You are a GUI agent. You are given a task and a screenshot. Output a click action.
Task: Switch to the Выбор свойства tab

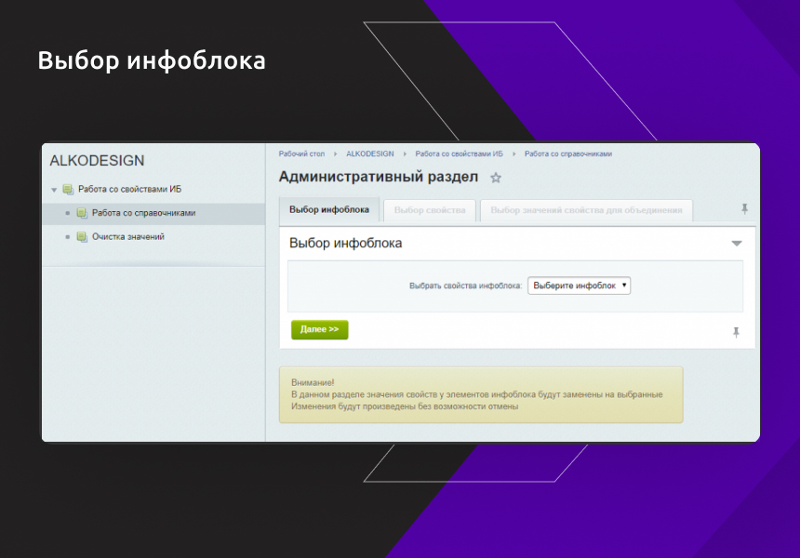point(431,209)
